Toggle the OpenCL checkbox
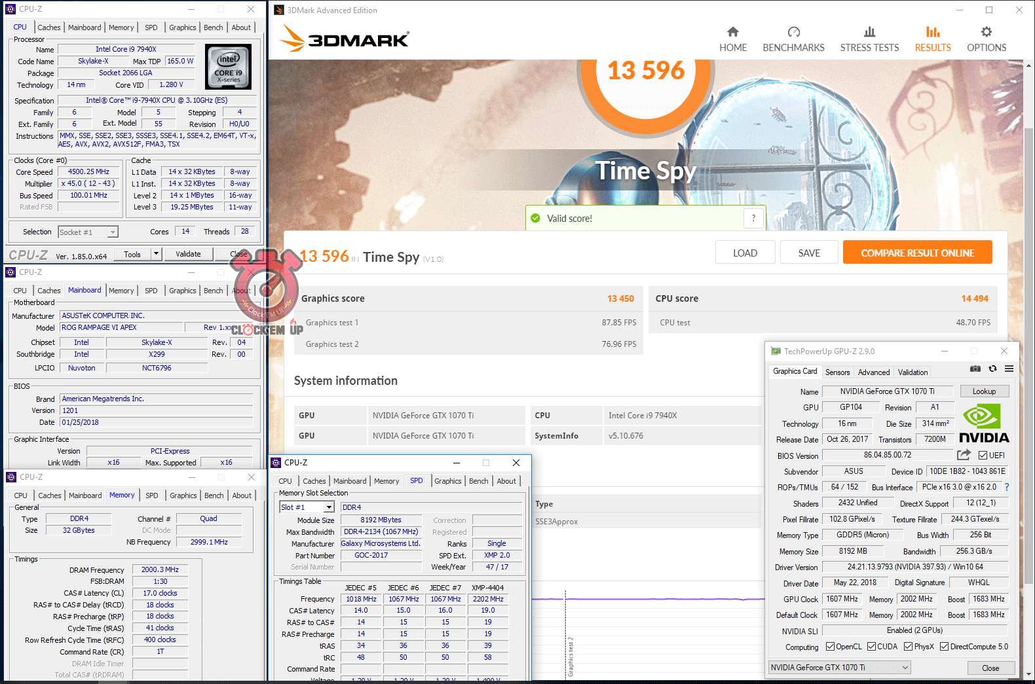This screenshot has width=1035, height=684. tap(830, 647)
